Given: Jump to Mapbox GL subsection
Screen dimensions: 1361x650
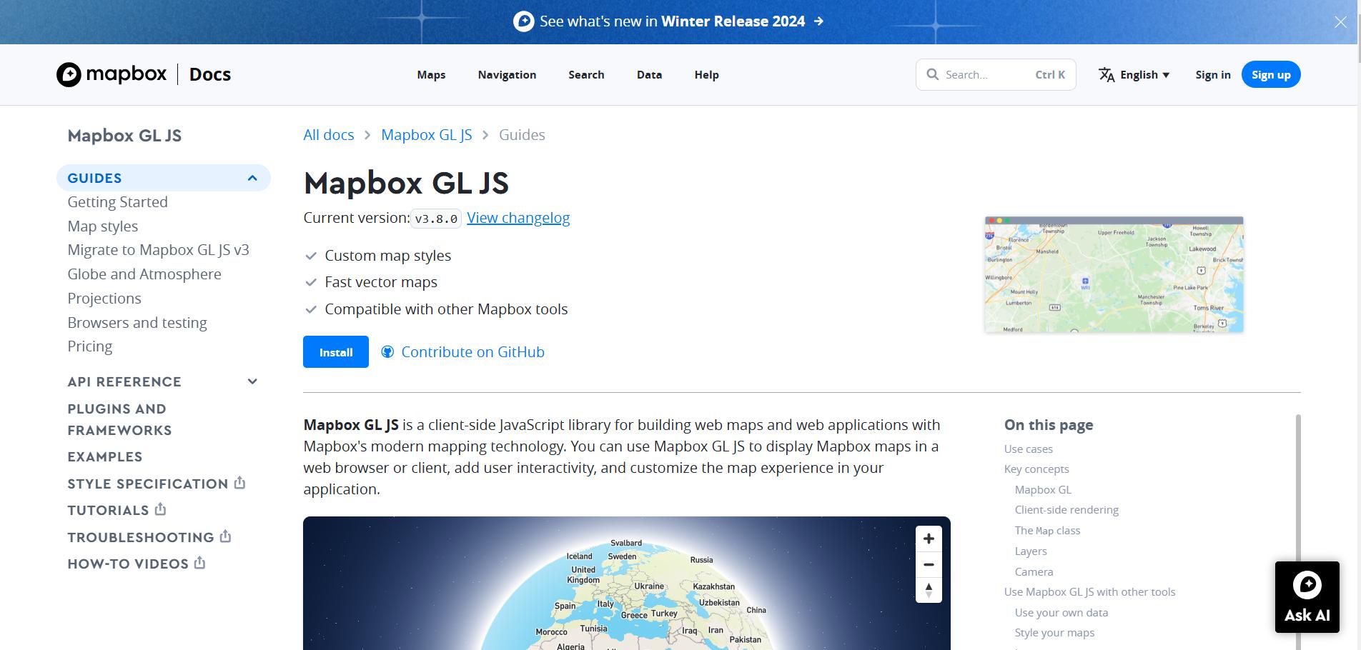Looking at the screenshot, I should [x=1043, y=489].
